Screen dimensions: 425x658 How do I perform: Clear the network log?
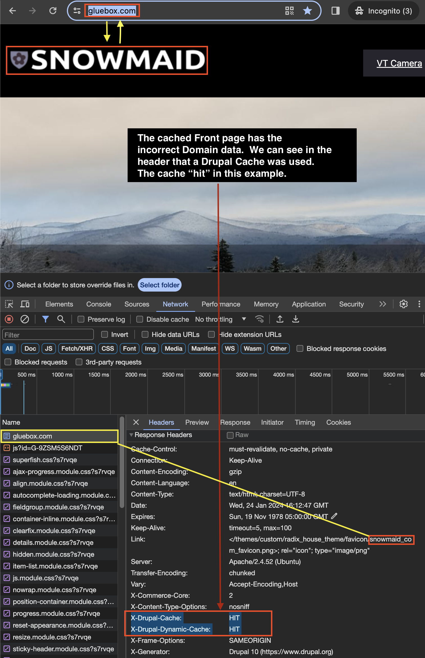click(x=25, y=319)
